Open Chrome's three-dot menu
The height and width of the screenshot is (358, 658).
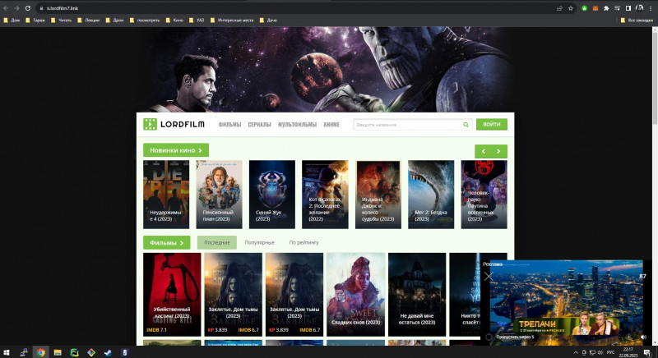click(651, 8)
